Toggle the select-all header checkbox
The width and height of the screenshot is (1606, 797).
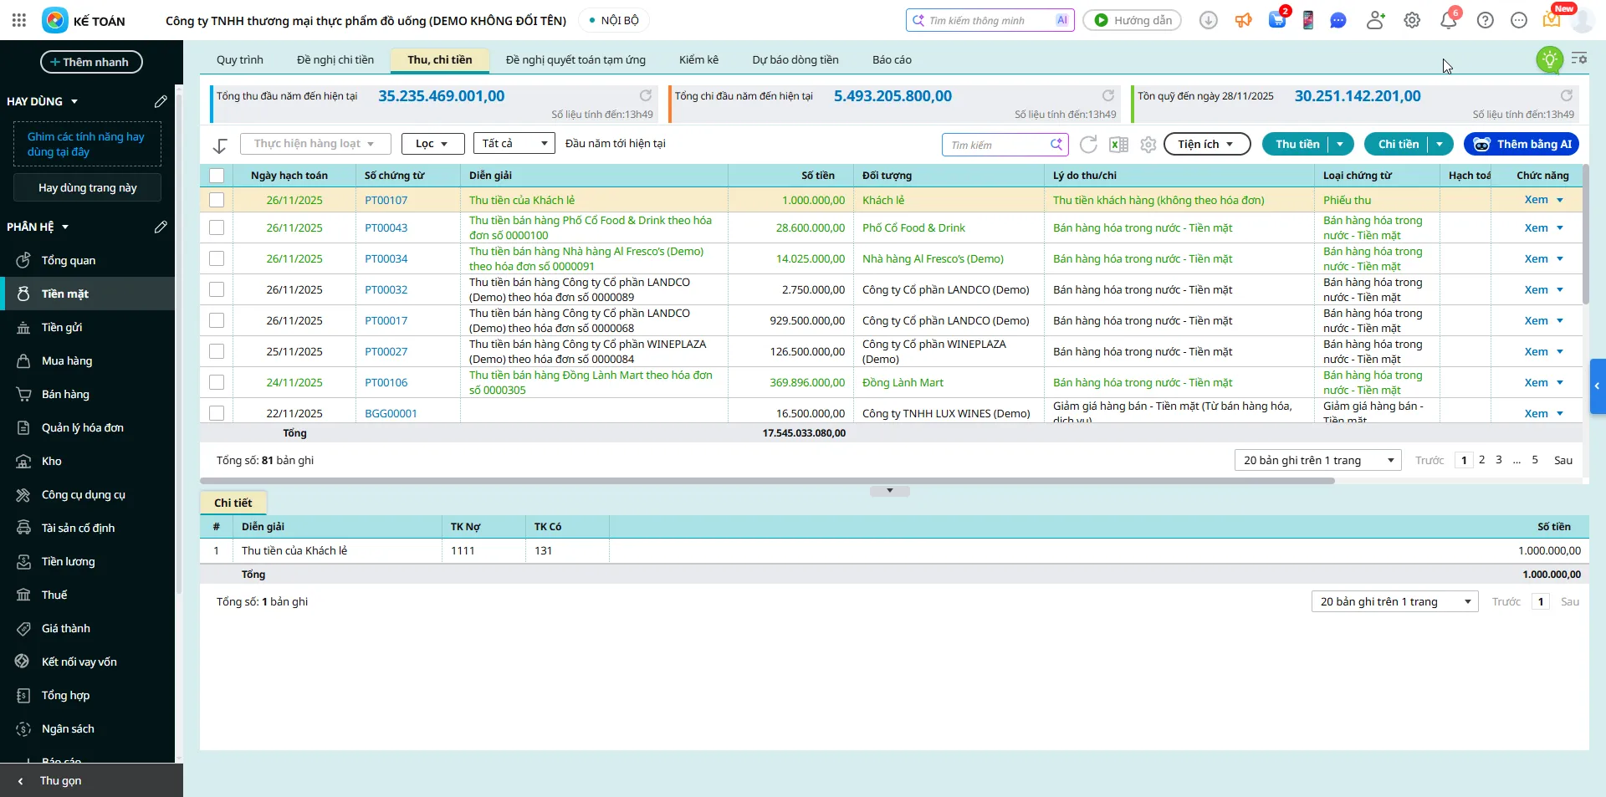tap(217, 176)
